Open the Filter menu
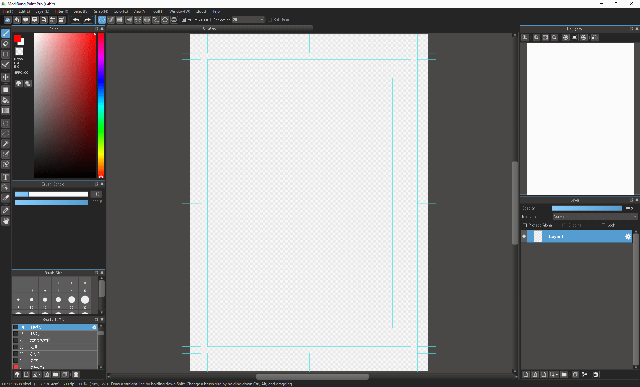640x387 pixels. click(x=61, y=11)
